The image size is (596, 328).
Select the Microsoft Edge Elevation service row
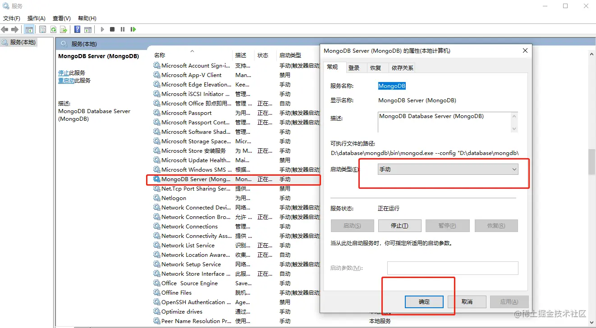(236, 84)
